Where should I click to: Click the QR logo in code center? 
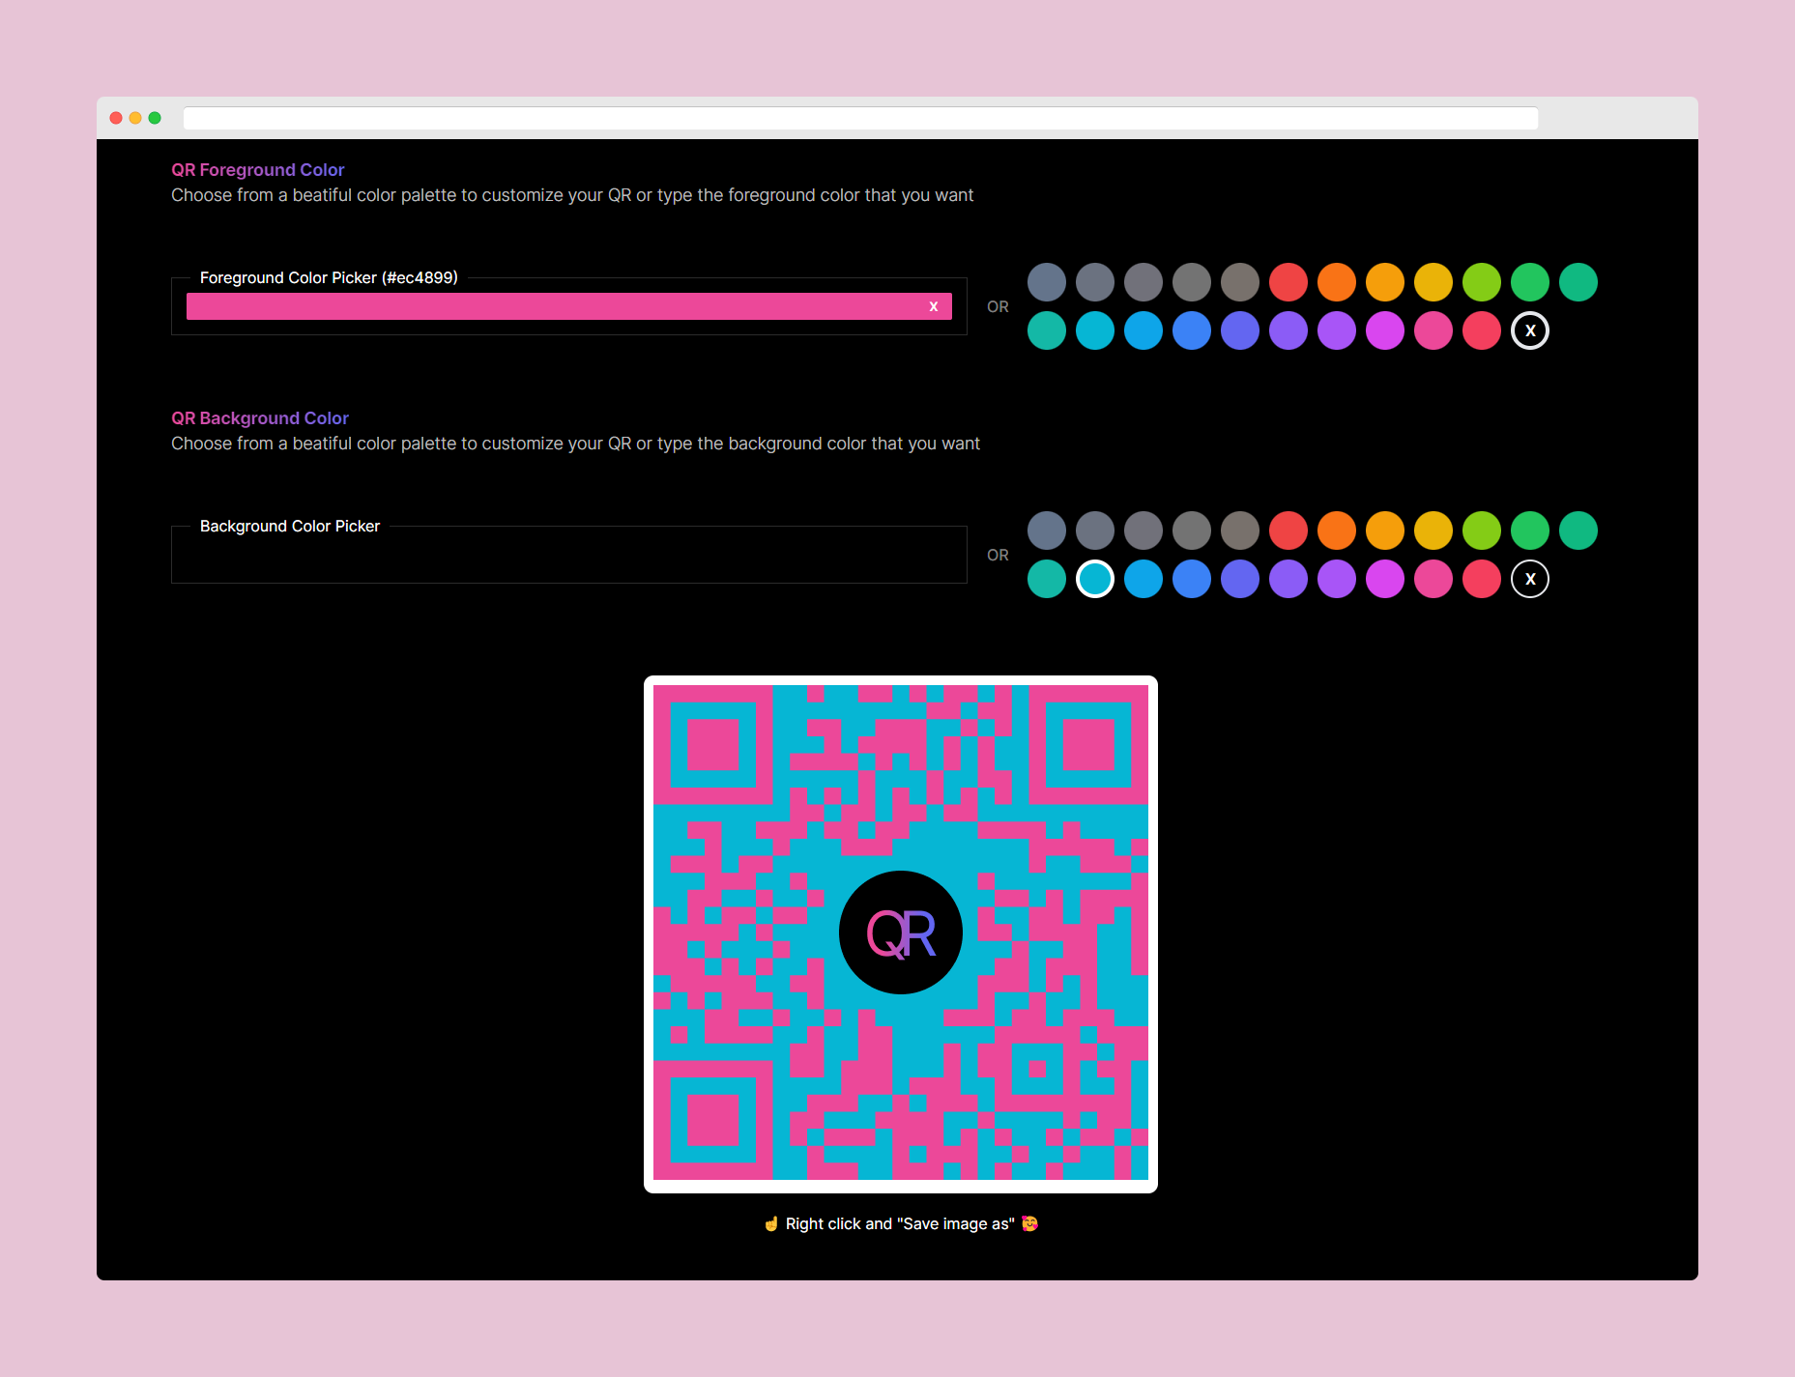(901, 932)
